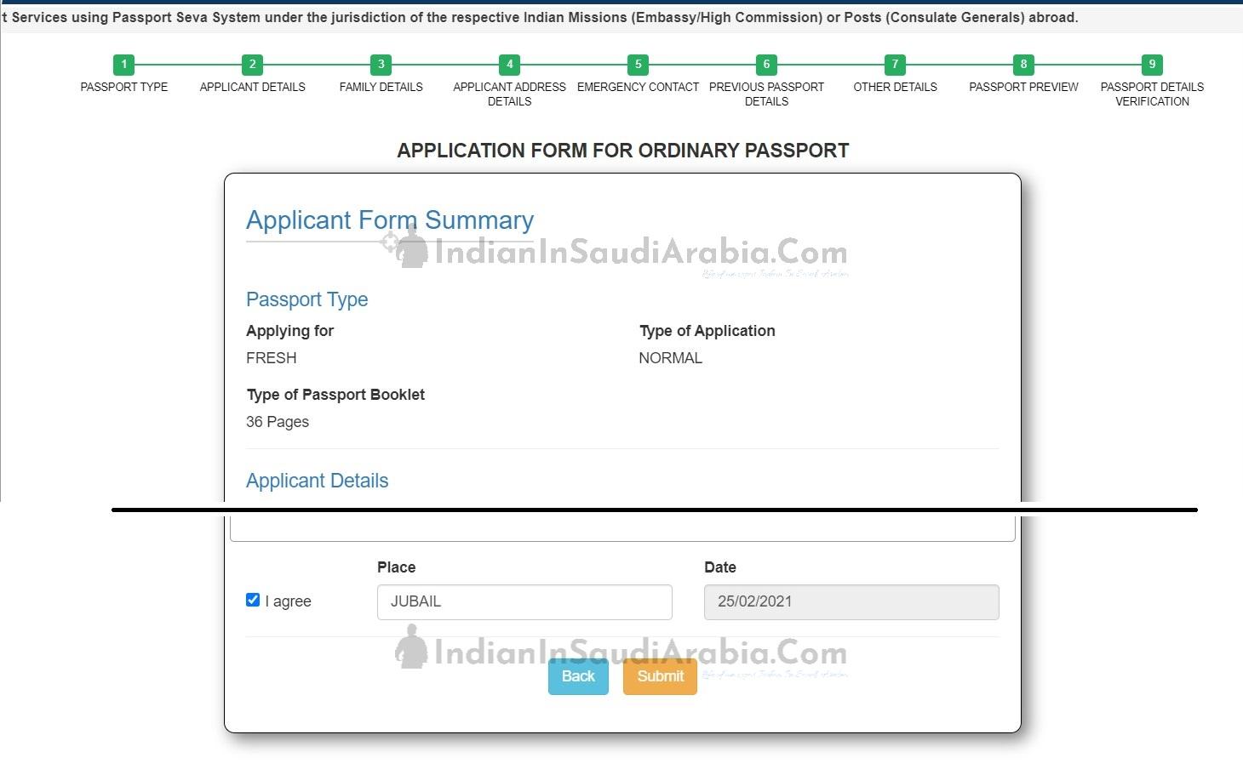Click the Applicant Form Summary title
1243x769 pixels.
tap(390, 220)
